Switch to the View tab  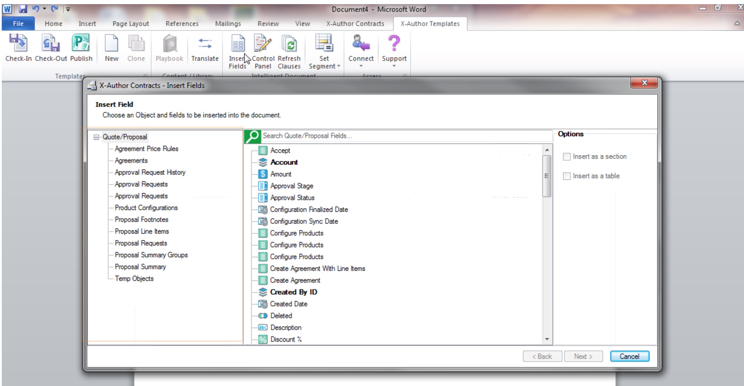pos(302,24)
